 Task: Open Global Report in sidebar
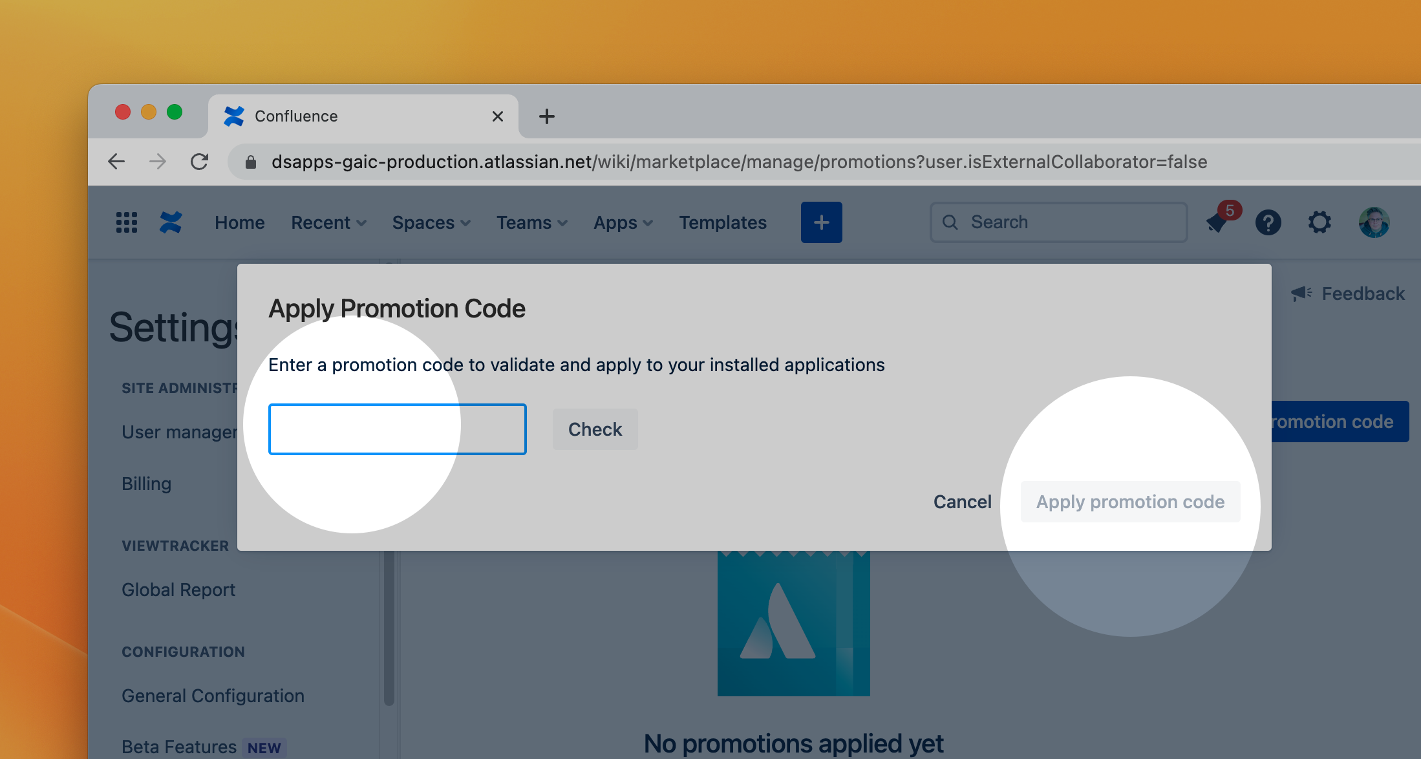tap(178, 590)
